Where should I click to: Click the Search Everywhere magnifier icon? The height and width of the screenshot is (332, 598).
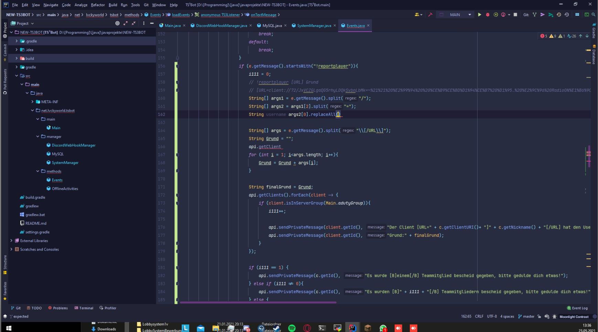coord(594,15)
